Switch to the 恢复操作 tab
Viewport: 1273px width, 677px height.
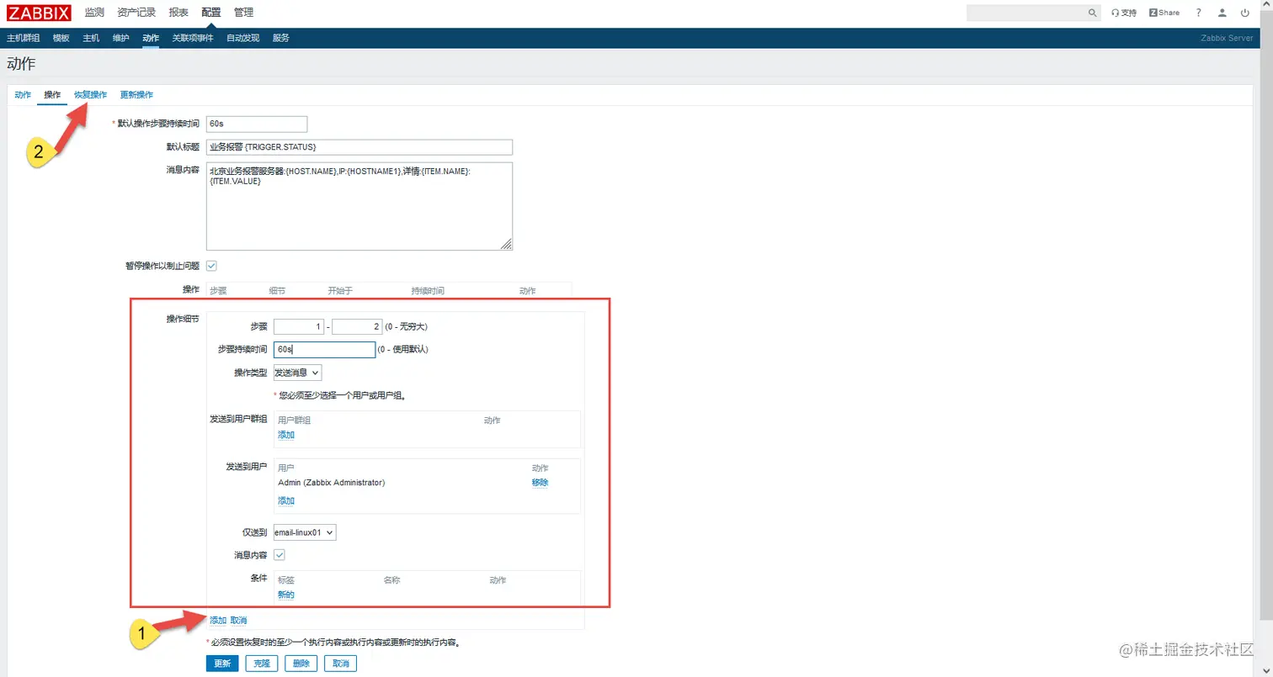coord(90,94)
